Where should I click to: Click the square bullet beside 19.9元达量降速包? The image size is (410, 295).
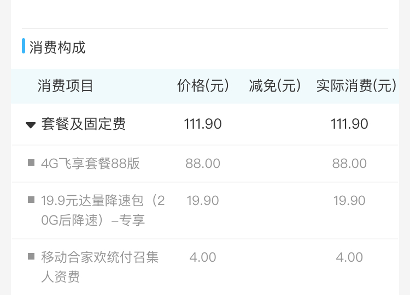31,200
